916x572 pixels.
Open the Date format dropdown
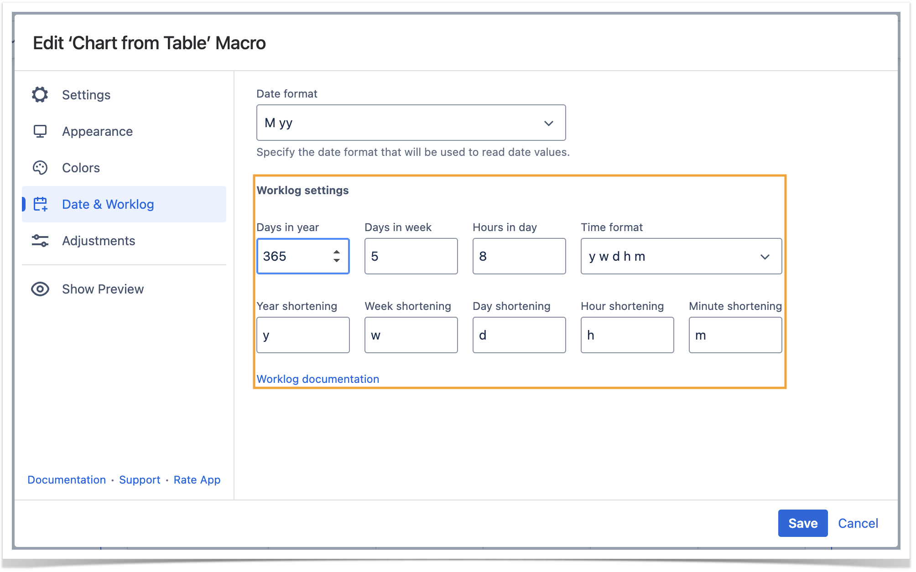(411, 123)
